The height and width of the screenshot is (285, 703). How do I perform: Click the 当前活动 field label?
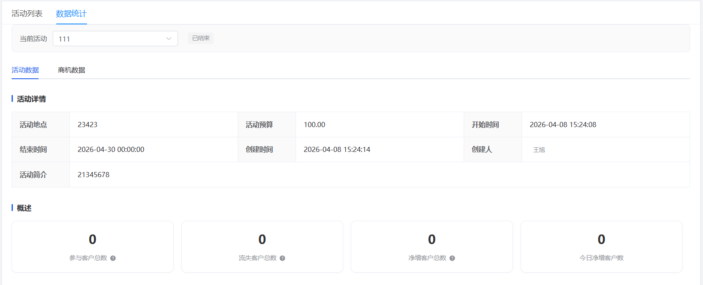[33, 39]
